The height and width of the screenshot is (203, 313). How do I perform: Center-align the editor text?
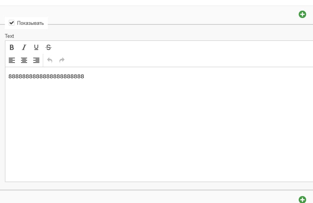point(24,60)
